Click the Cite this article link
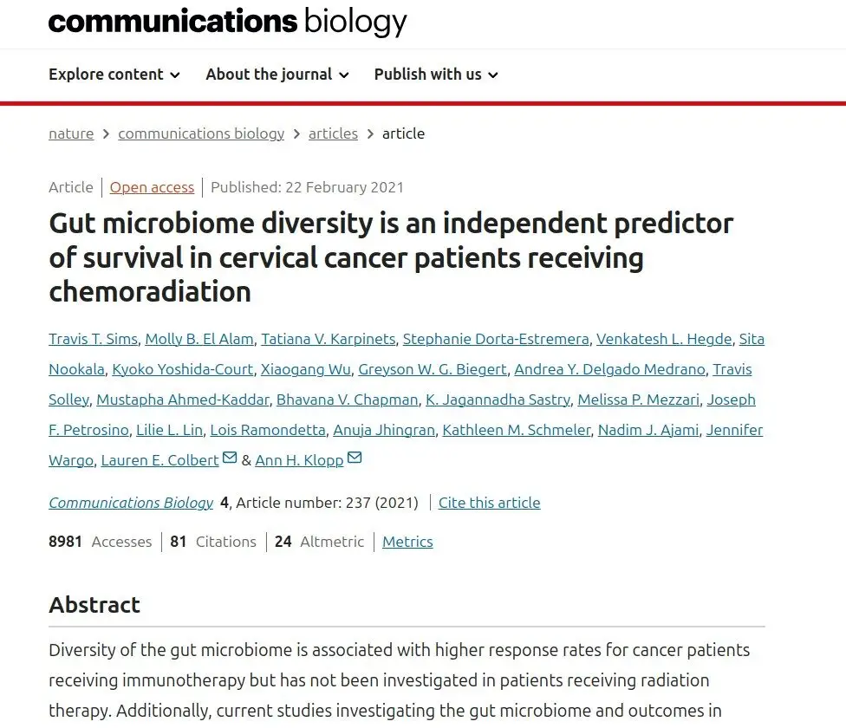846x728 pixels. (490, 503)
